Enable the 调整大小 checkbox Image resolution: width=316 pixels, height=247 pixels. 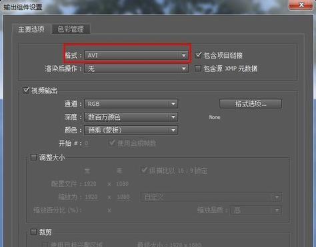point(33,157)
